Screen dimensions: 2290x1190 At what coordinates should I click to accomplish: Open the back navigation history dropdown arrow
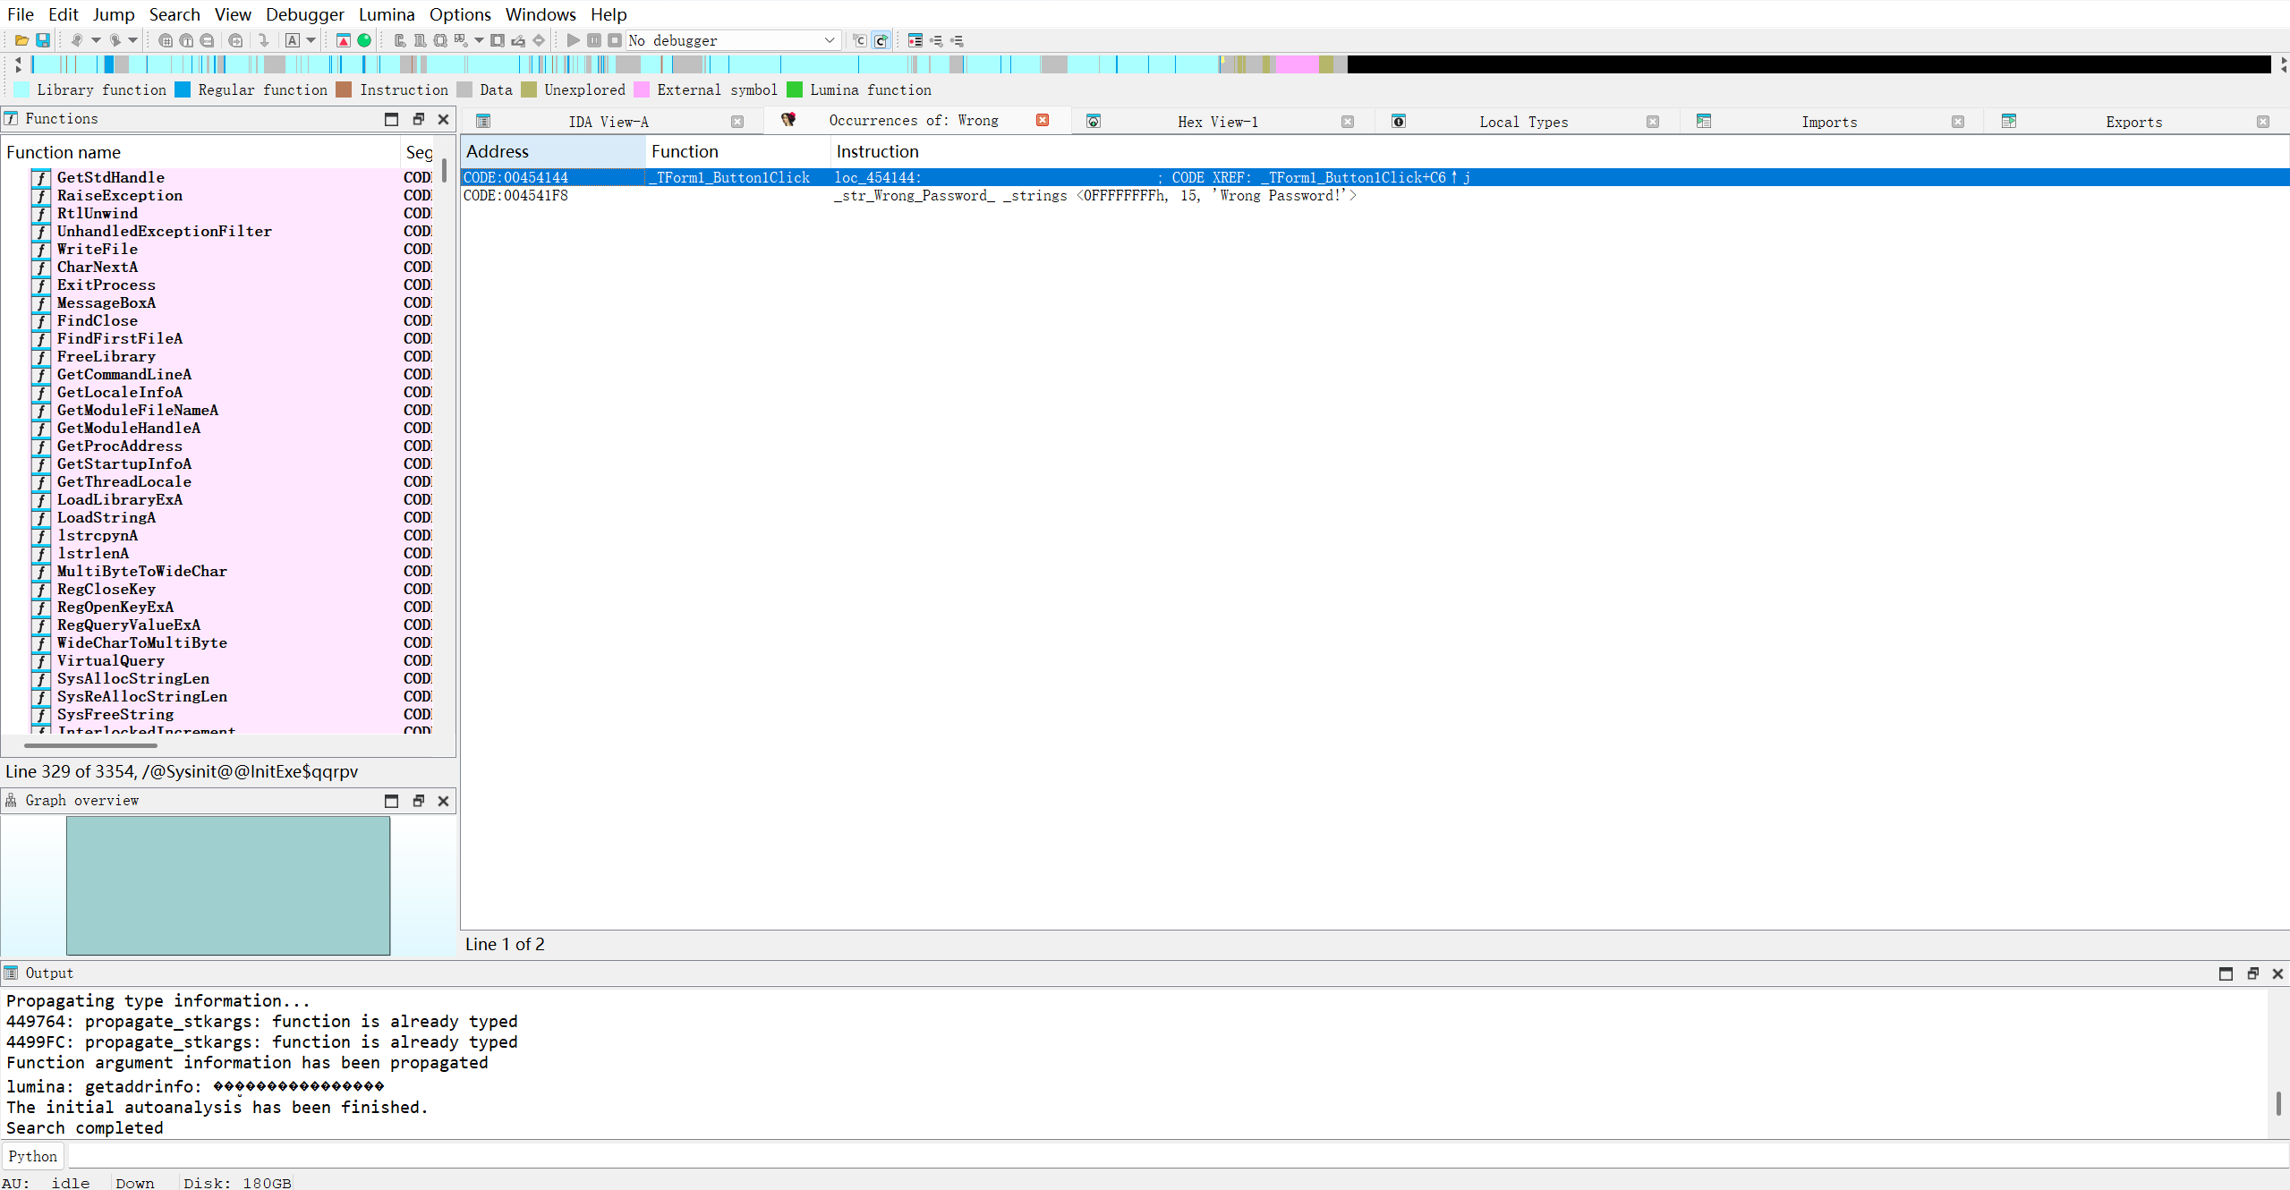point(96,40)
